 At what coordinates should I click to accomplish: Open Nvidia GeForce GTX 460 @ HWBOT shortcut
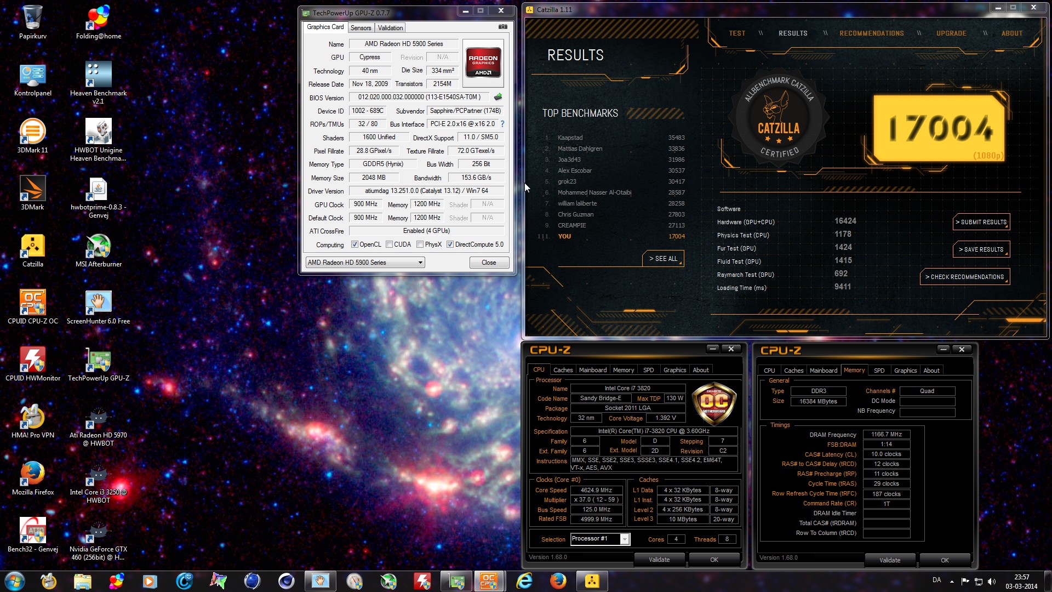pyautogui.click(x=99, y=540)
